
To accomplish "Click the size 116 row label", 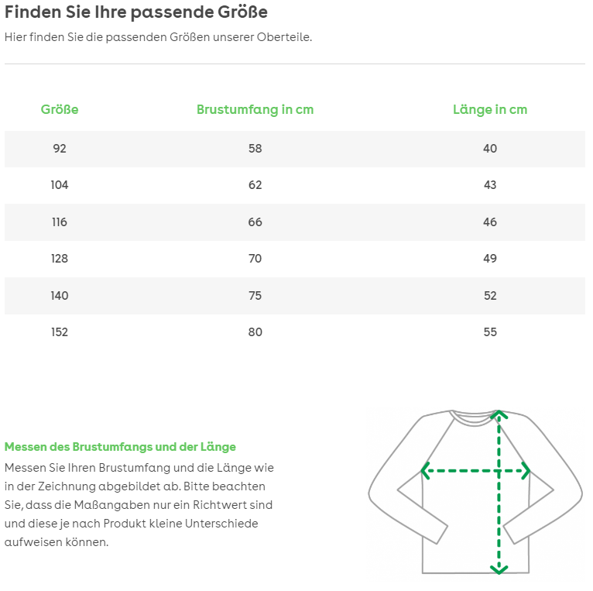I will (x=60, y=222).
